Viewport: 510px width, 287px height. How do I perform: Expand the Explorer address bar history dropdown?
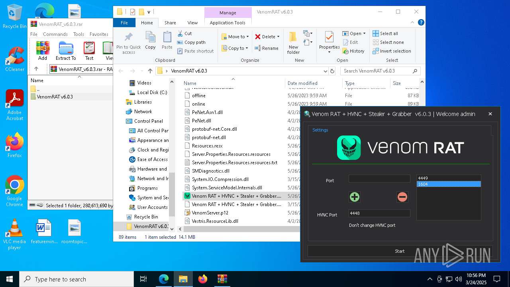coord(326,71)
